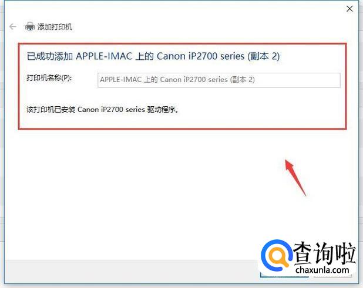Click the 驱动程序 installed message line
Image resolution: width=363 pixels, height=288 pixels.
pos(103,109)
